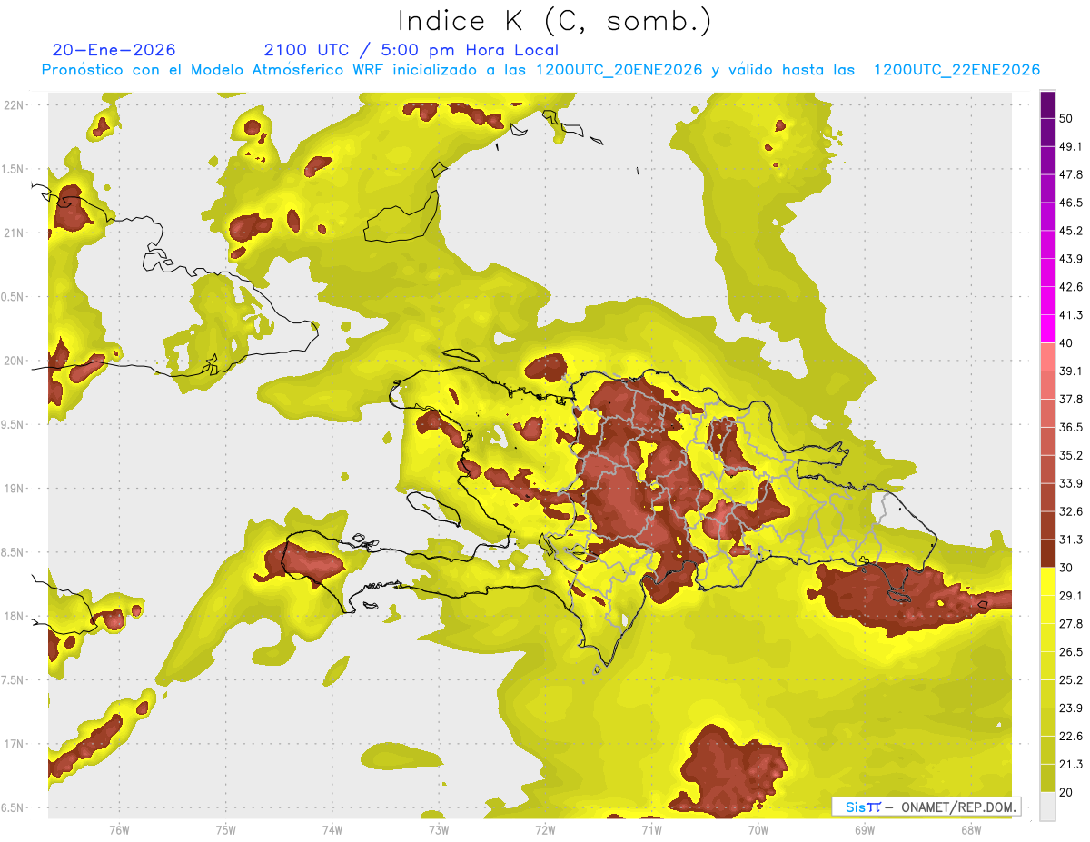
Task: Click the legend value "45.2"
Action: click(1071, 232)
